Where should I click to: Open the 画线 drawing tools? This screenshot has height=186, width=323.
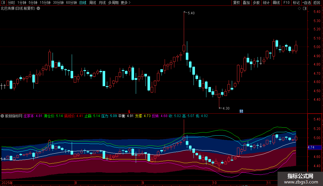tap(276, 3)
